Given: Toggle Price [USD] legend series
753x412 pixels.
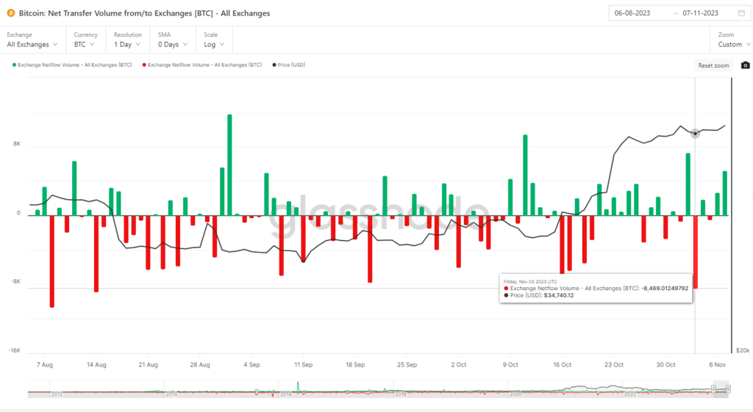Looking at the screenshot, I should point(288,65).
